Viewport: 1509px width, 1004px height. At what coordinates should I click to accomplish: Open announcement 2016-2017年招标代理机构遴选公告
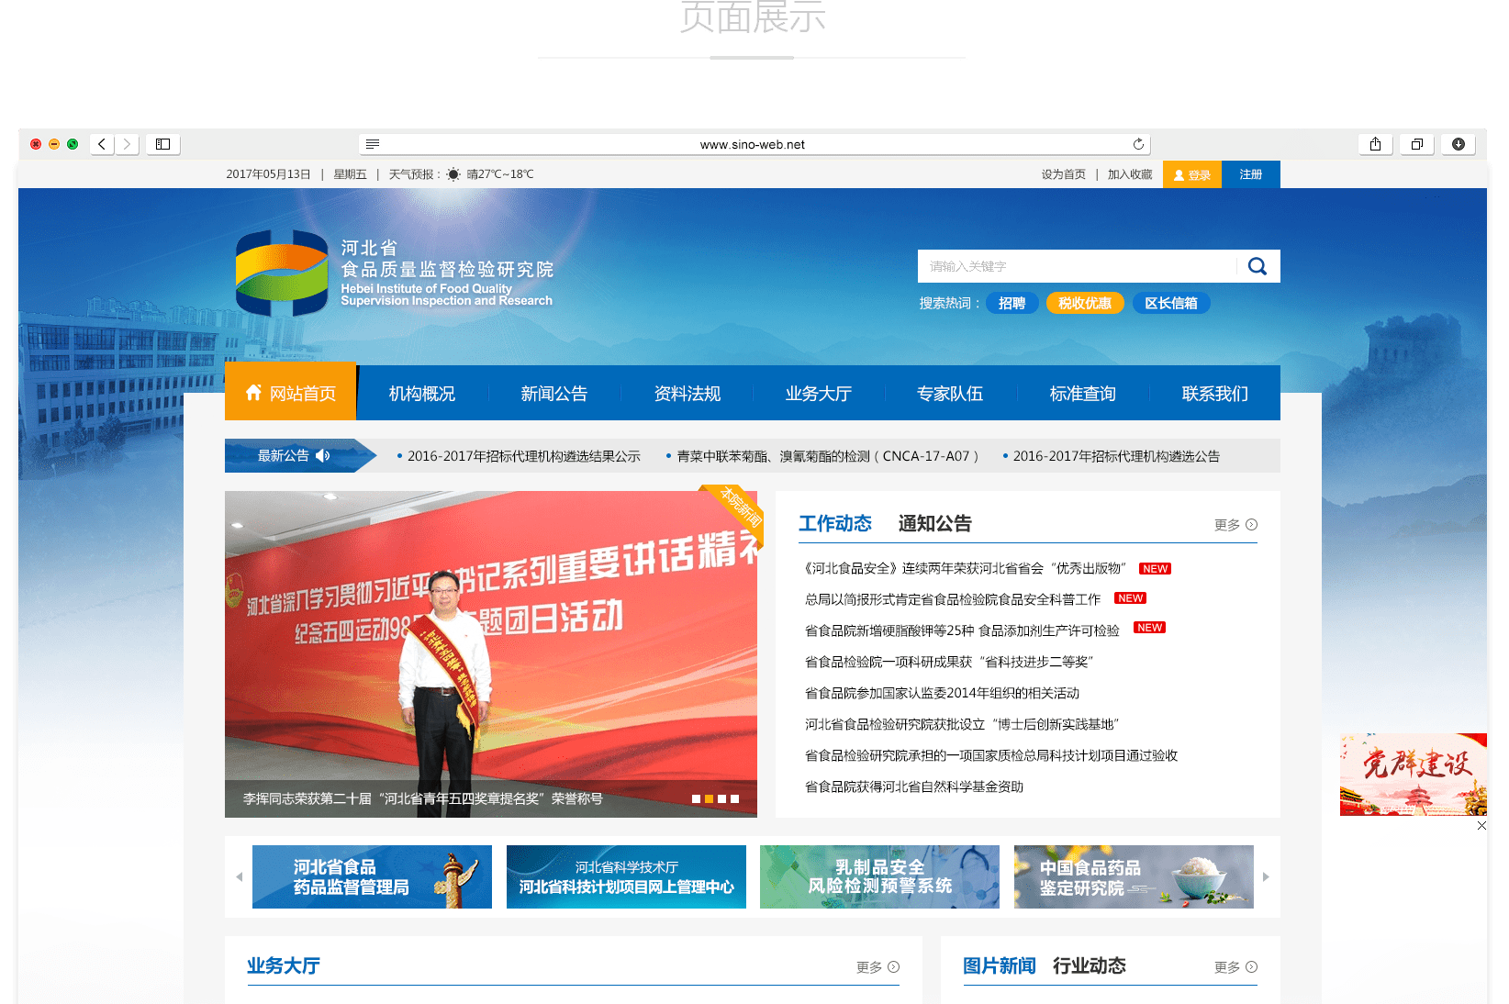click(x=1116, y=456)
